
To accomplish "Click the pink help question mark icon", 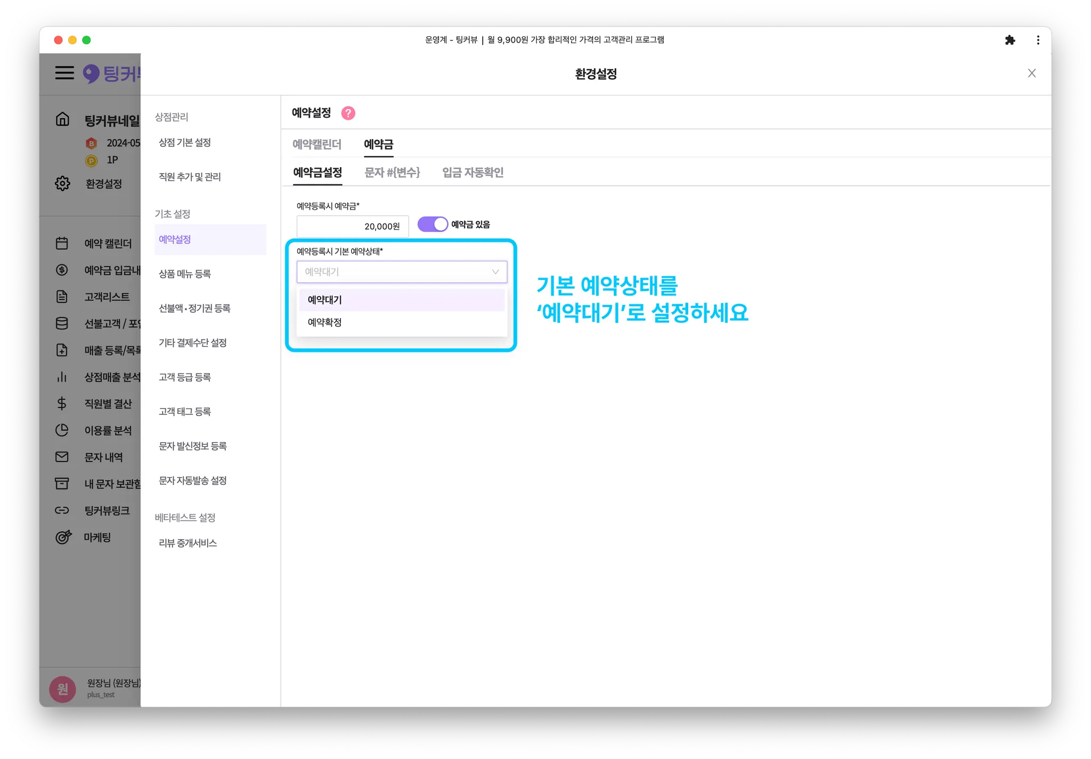I will click(348, 113).
